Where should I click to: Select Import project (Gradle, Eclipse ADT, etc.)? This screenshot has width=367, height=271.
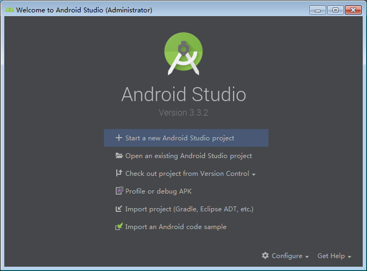point(186,209)
